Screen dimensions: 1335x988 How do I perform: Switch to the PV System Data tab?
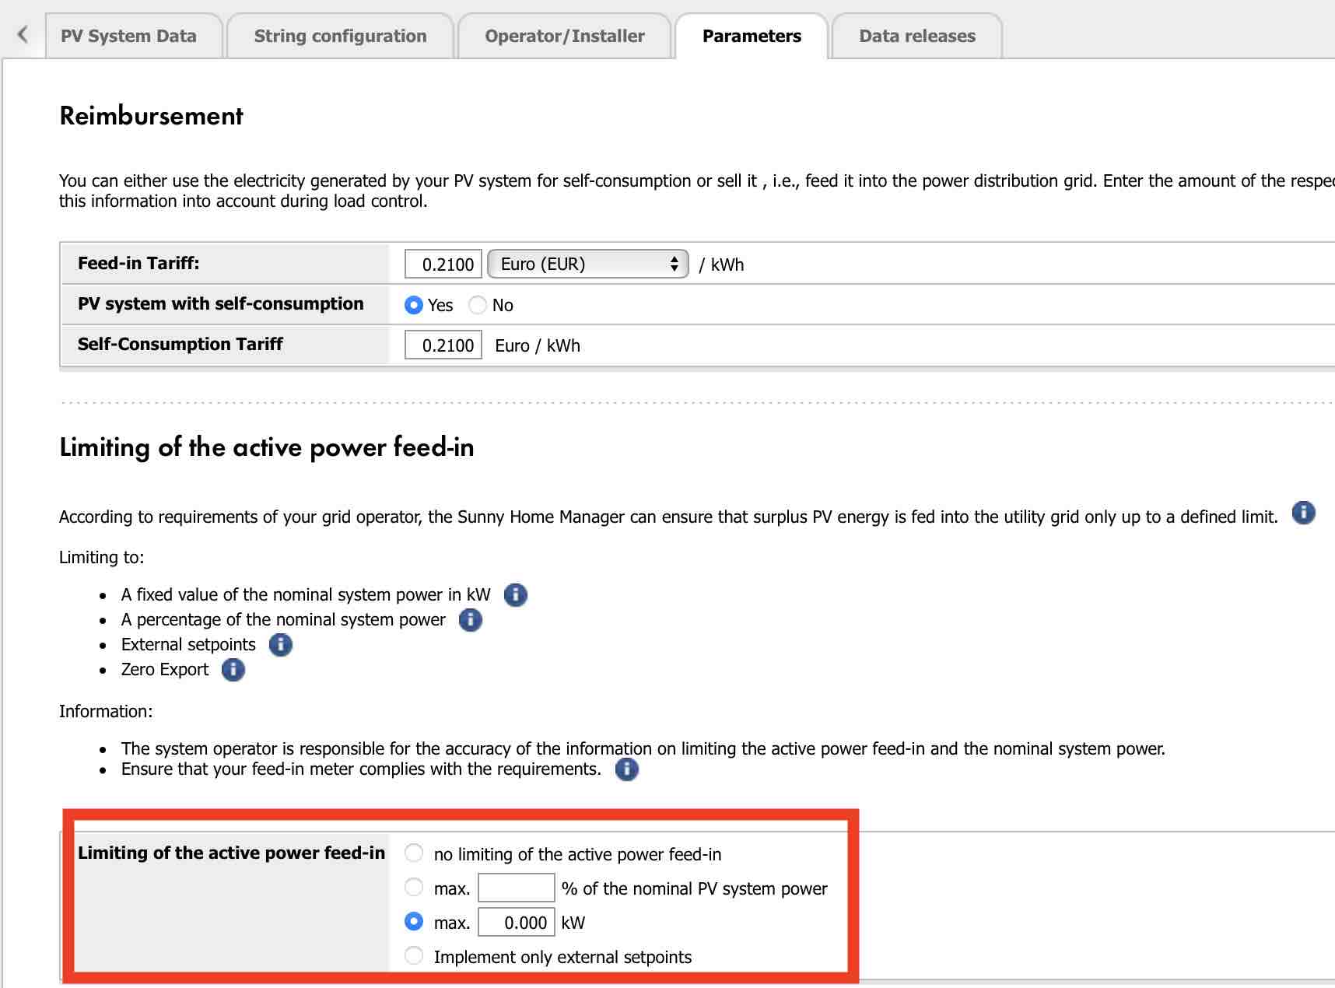pos(130,35)
